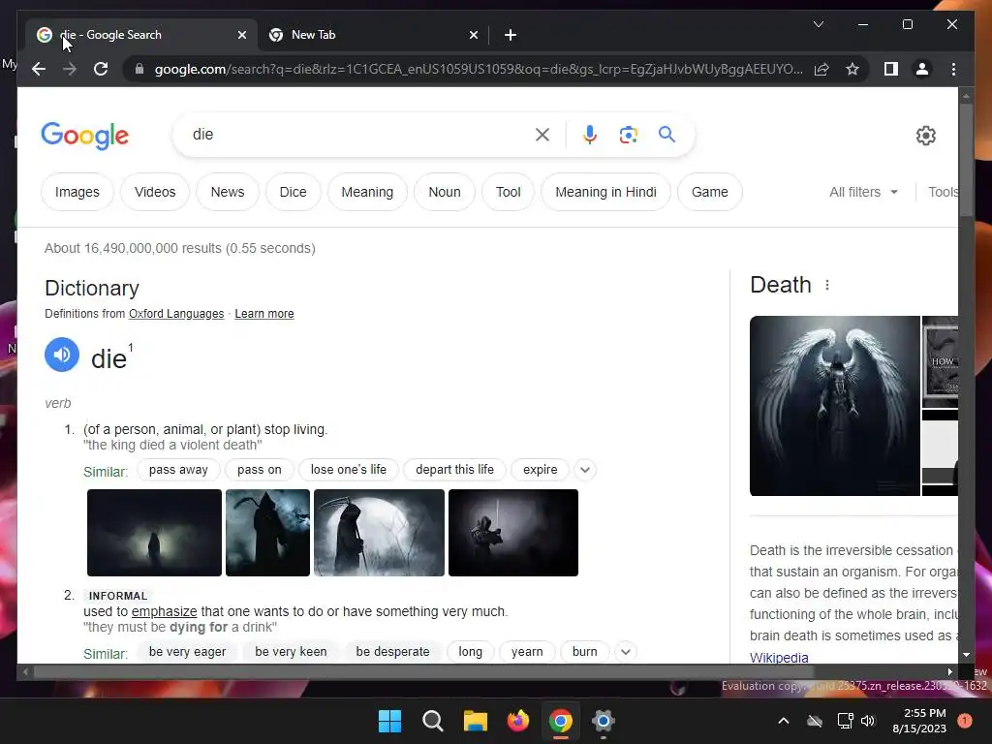This screenshot has width=992, height=744.
Task: Open Chrome's three-dot menu
Action: coord(953,69)
